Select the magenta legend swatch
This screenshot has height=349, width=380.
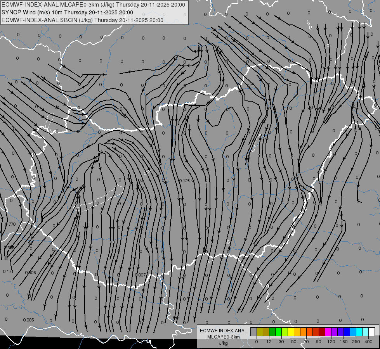(328, 332)
